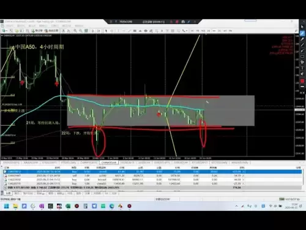Expand the drawing objects dropdown arrow in toolbar
The image size is (306, 230).
(187, 31)
